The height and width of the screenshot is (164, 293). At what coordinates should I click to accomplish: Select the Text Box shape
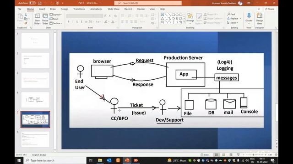click(x=163, y=15)
